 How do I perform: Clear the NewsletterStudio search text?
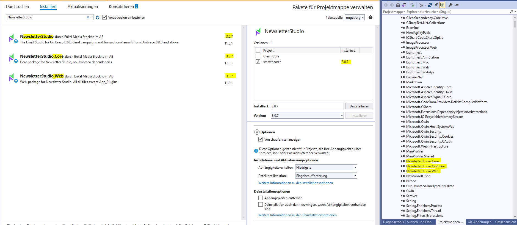point(88,17)
